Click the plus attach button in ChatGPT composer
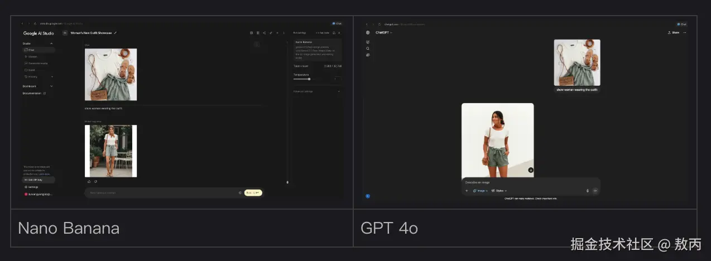 (467, 191)
